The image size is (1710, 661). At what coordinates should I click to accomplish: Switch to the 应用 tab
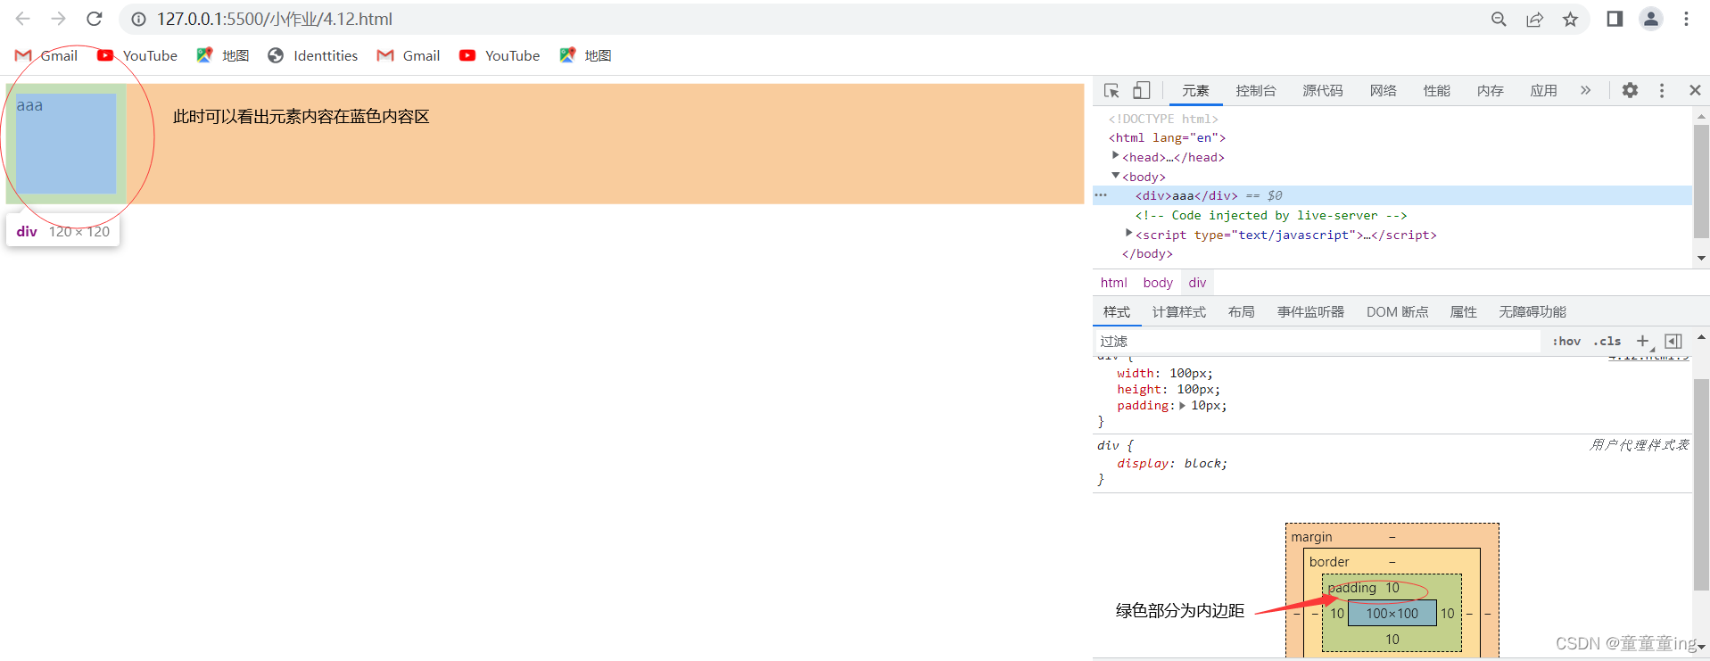click(x=1544, y=91)
